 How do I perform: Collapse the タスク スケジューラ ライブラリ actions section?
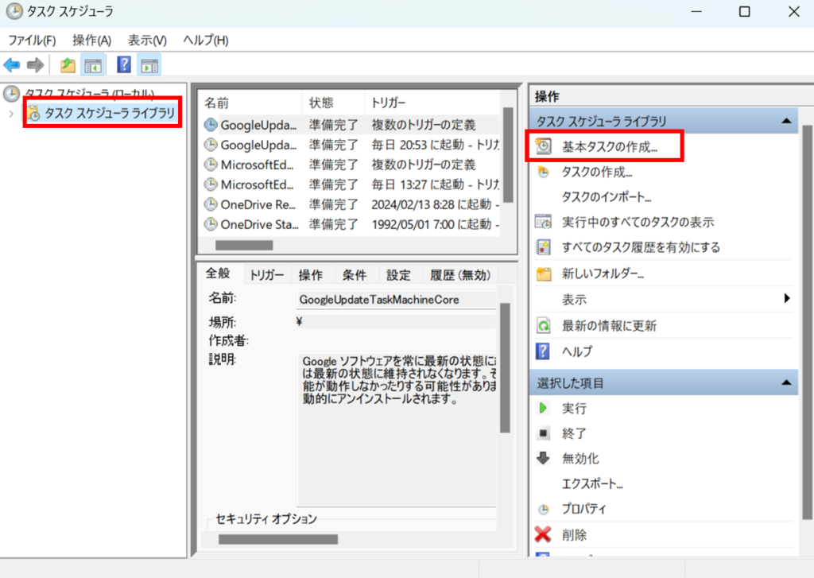click(786, 121)
